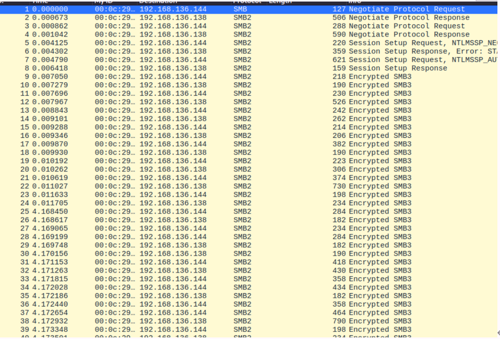Select packet 7 Session Setup Request NTLMSSP_AUTH

click(249, 60)
